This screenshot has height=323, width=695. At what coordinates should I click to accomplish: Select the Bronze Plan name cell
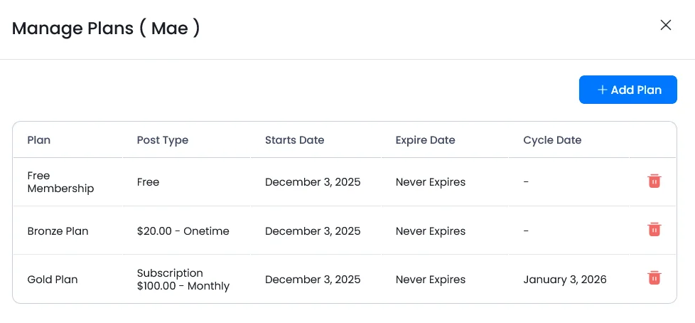58,231
